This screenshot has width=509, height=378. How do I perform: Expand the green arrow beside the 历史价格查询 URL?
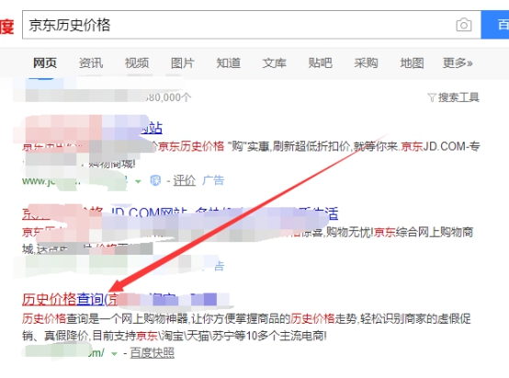(x=114, y=353)
